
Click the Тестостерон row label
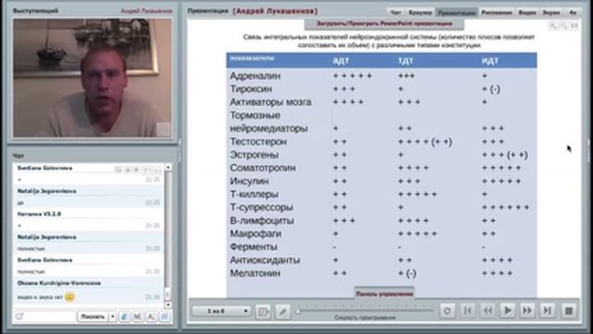[259, 142]
